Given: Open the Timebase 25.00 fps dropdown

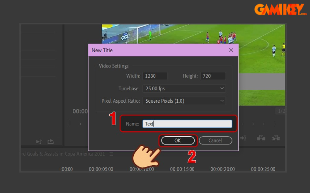Looking at the screenshot, I should 184,89.
